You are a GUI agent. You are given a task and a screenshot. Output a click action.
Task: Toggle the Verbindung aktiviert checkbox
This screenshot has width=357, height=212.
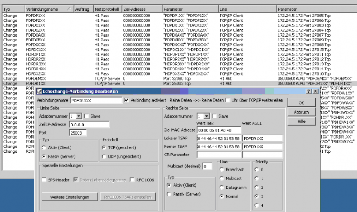tap(127, 100)
